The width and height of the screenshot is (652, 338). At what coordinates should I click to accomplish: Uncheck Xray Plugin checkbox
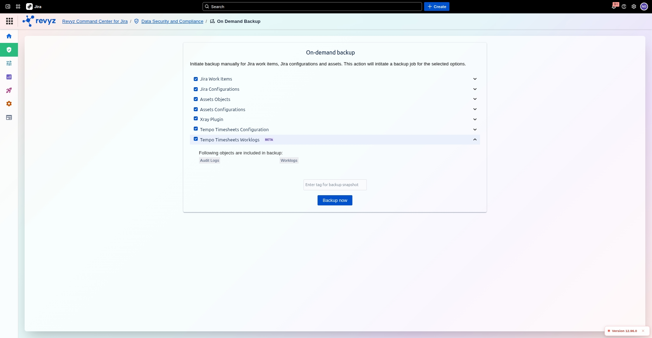tap(196, 119)
